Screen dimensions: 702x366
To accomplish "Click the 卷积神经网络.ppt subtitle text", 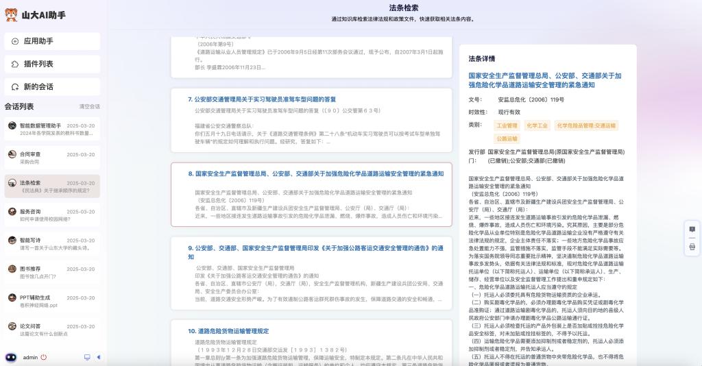I will (x=38, y=306).
